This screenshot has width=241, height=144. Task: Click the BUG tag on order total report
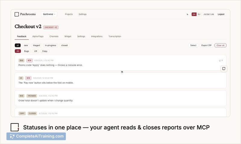pyautogui.click(x=21, y=96)
